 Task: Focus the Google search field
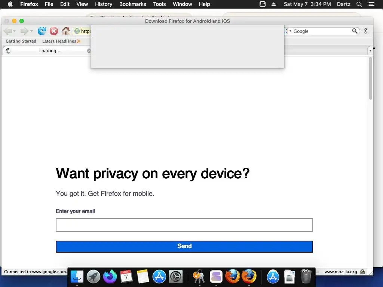322,31
